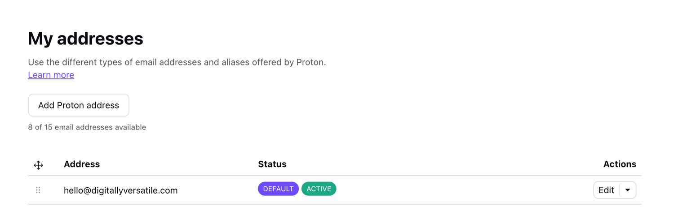Open the Learn more link
Image resolution: width=674 pixels, height=207 pixels.
coord(51,75)
